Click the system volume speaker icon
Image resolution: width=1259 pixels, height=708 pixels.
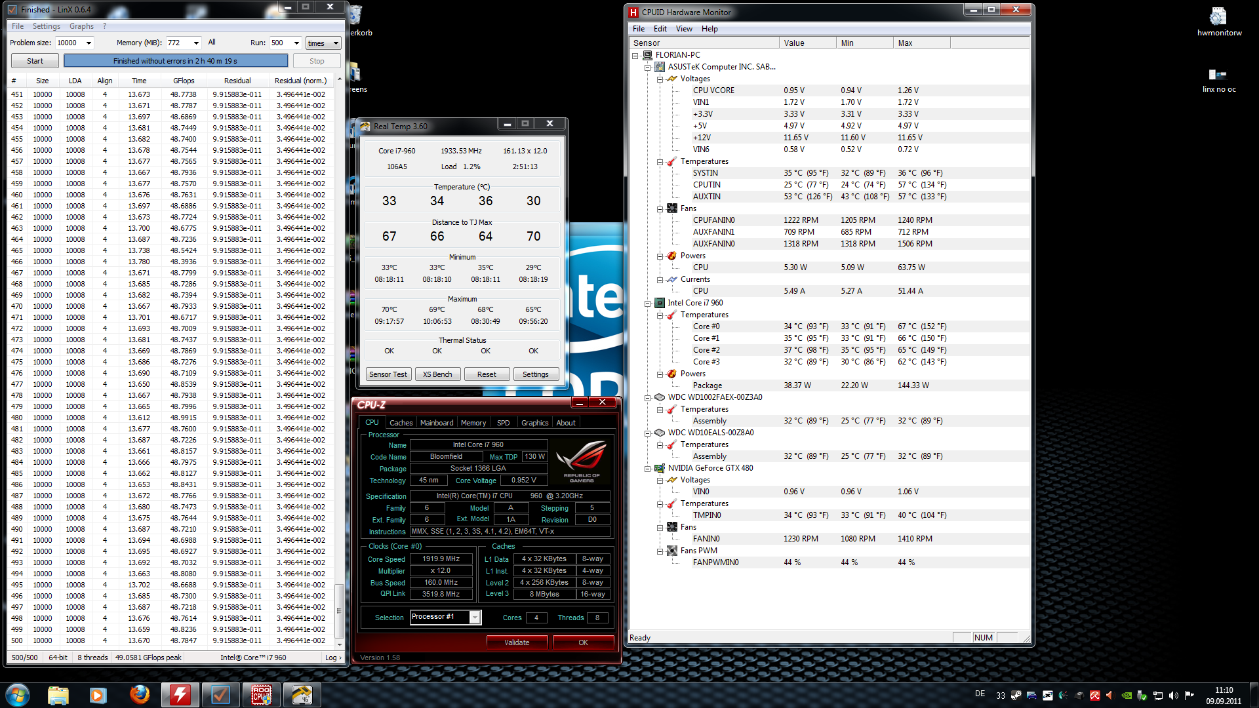[x=1173, y=696]
